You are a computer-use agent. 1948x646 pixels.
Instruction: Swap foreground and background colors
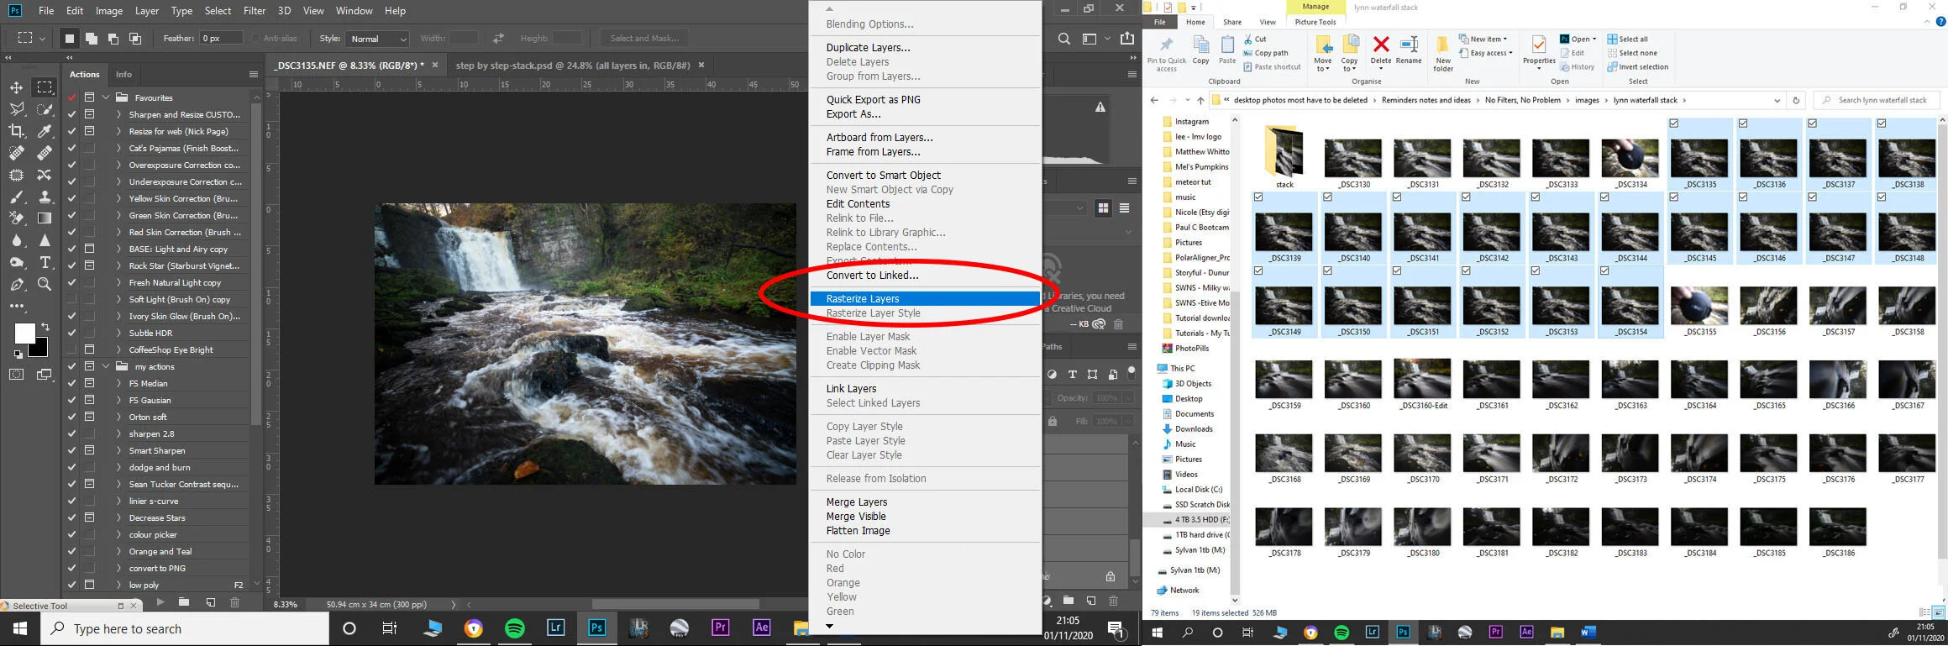point(45,326)
